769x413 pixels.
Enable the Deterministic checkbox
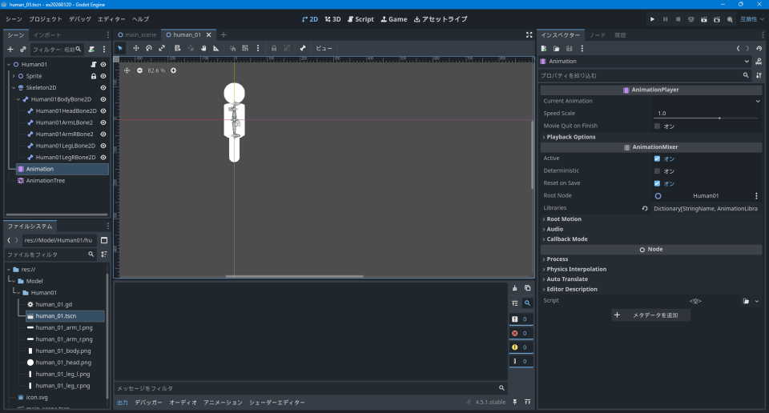point(657,170)
